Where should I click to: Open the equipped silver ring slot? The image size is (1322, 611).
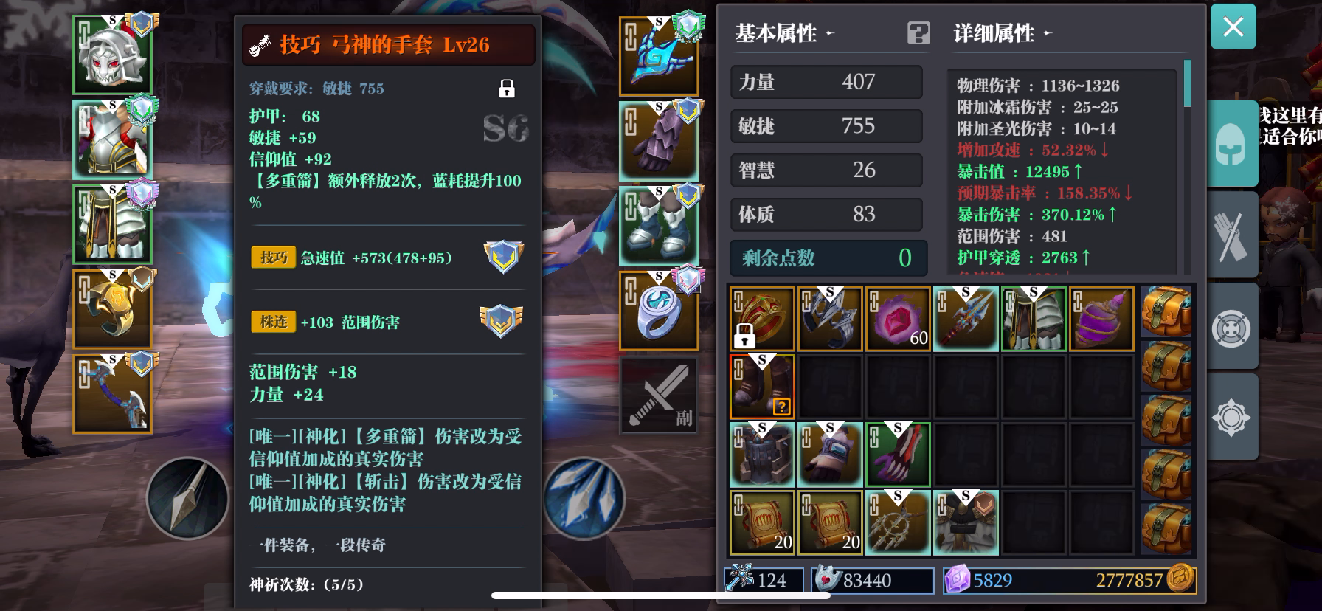point(659,311)
